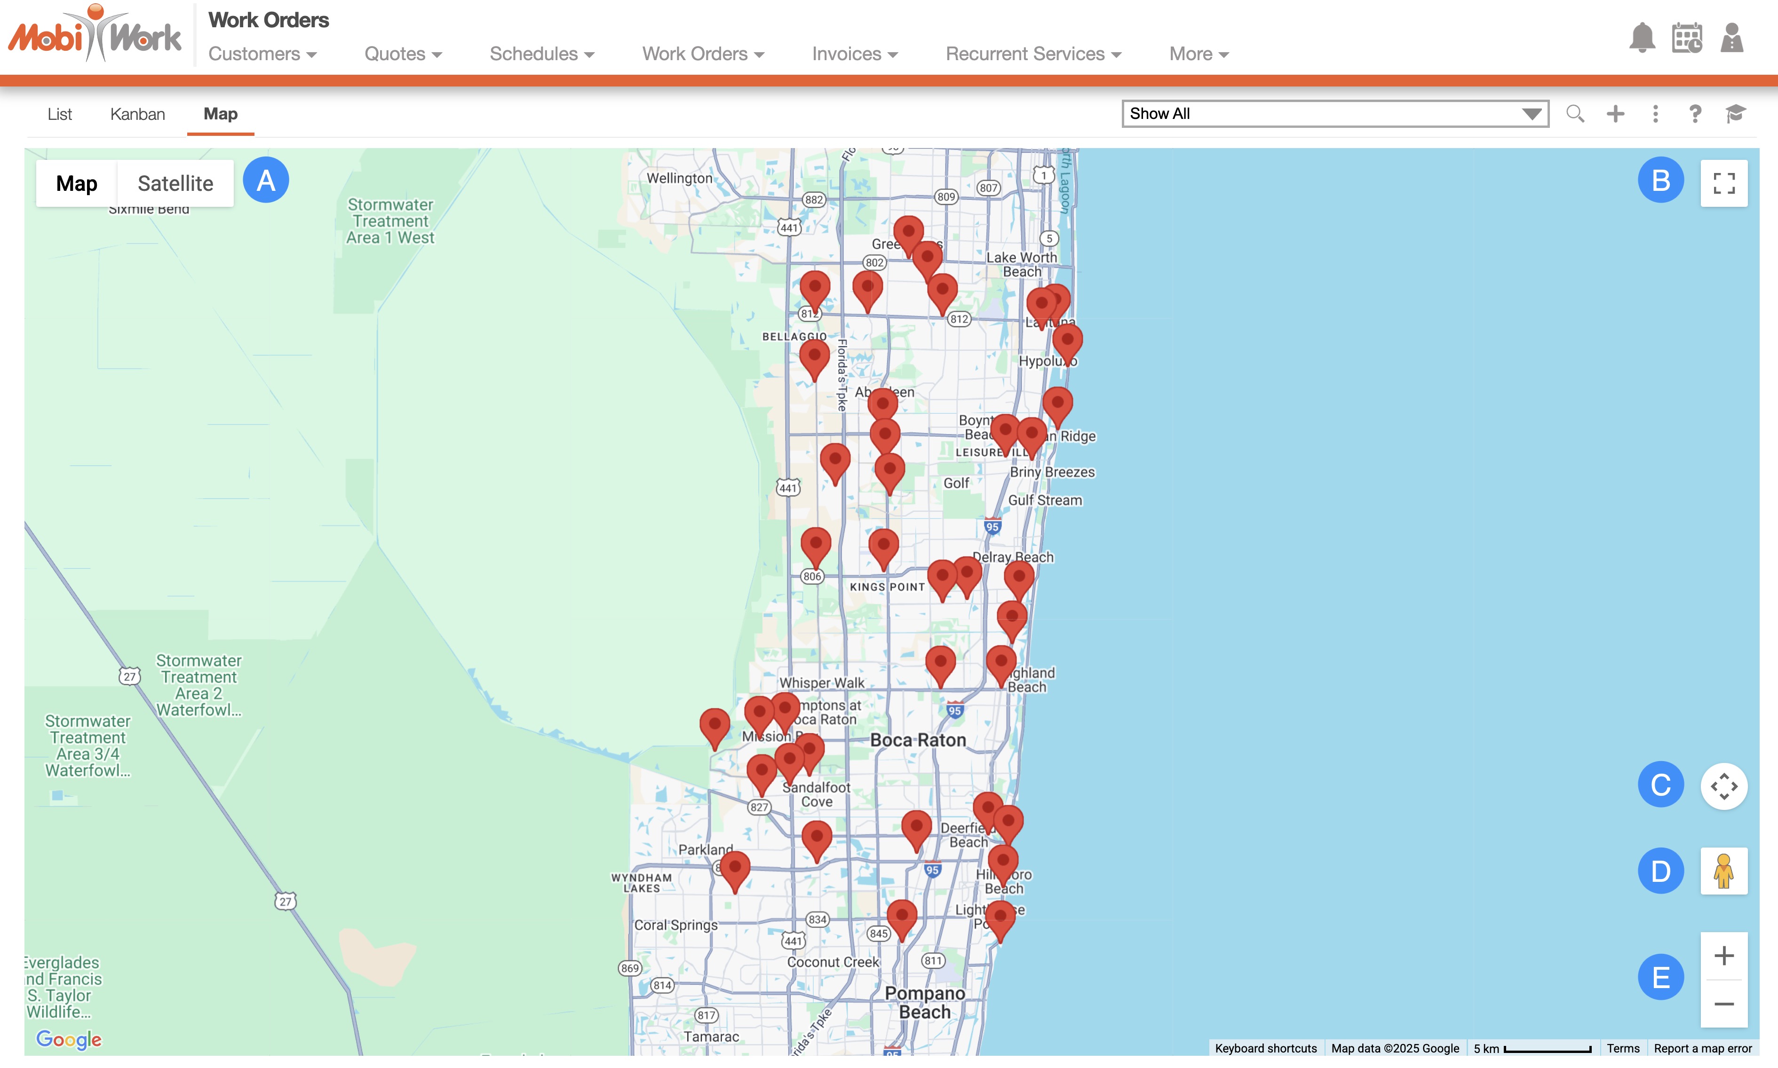Click the plus icon to add work order
The height and width of the screenshot is (1068, 1778).
(1615, 114)
